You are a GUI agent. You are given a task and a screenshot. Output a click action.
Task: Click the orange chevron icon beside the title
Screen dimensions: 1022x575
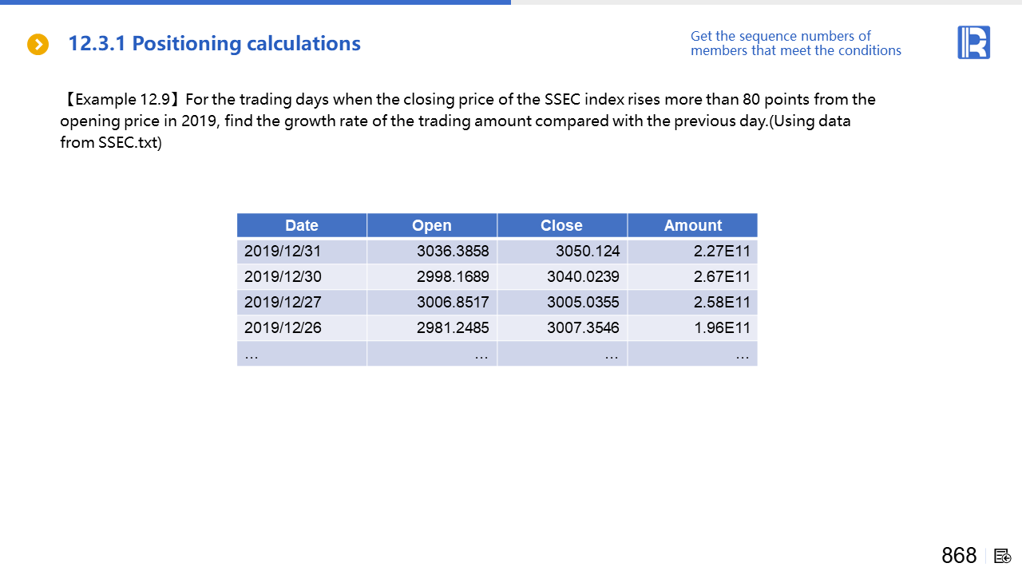click(38, 45)
